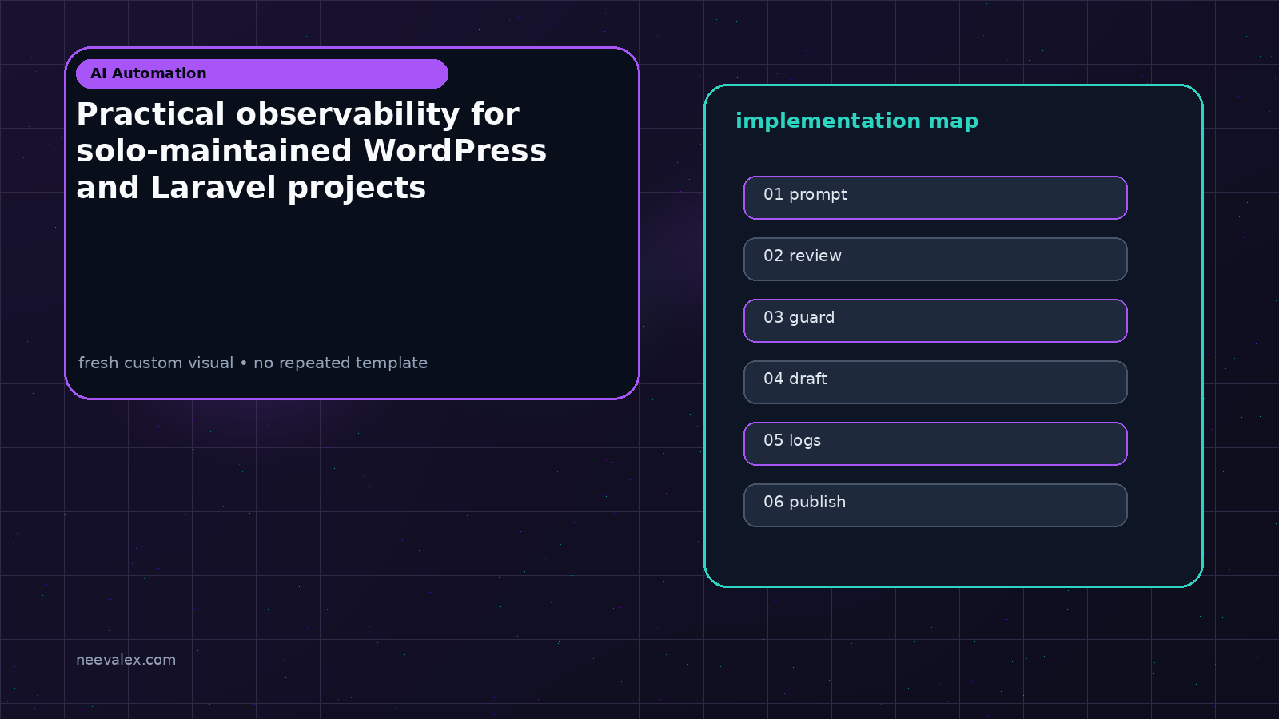This screenshot has width=1279, height=719.
Task: Open the neevalex.com link
Action: click(126, 660)
